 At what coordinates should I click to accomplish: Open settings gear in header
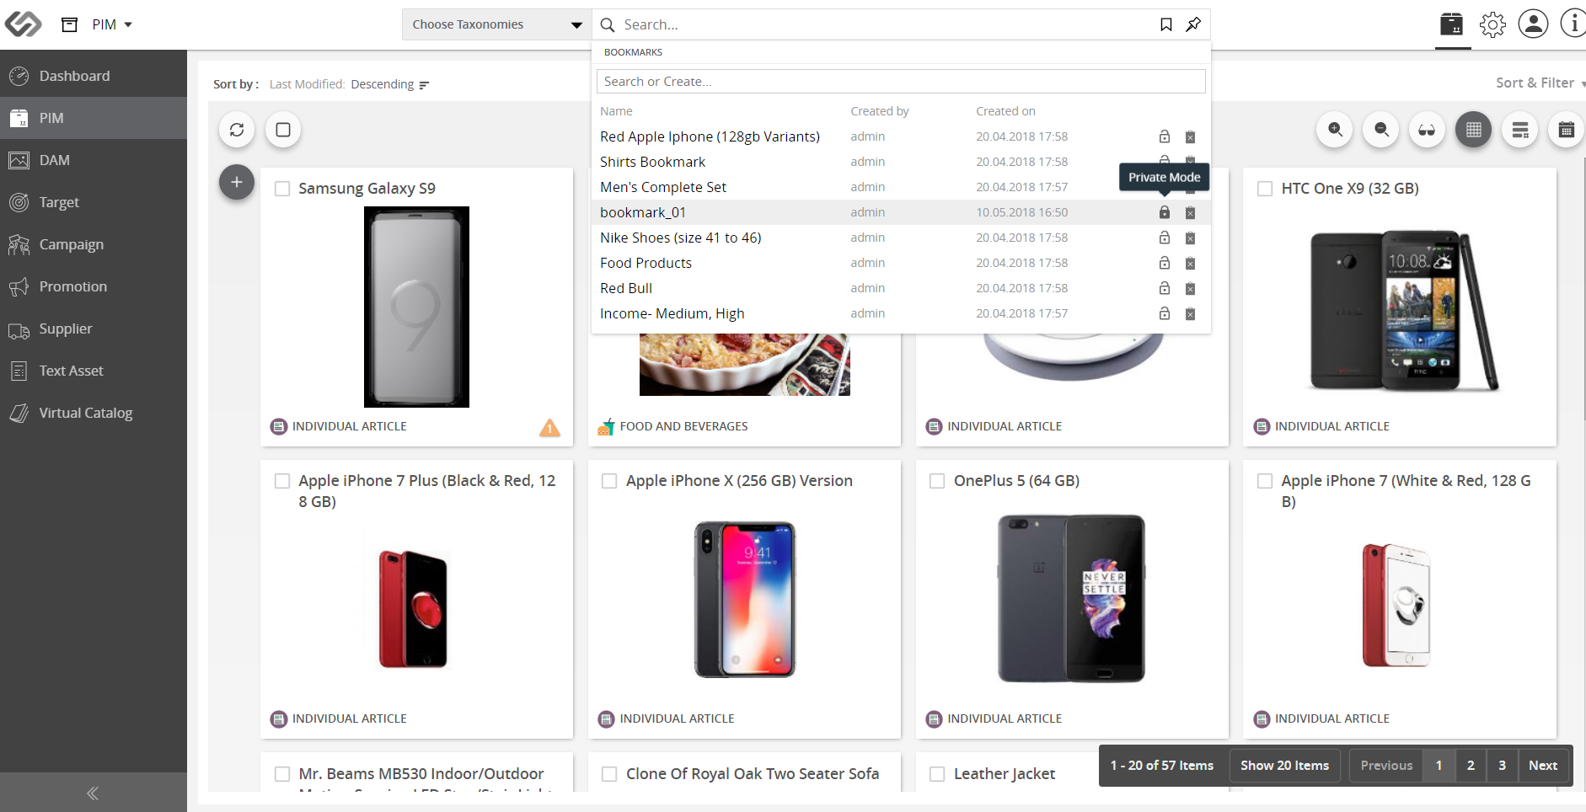[x=1492, y=24]
